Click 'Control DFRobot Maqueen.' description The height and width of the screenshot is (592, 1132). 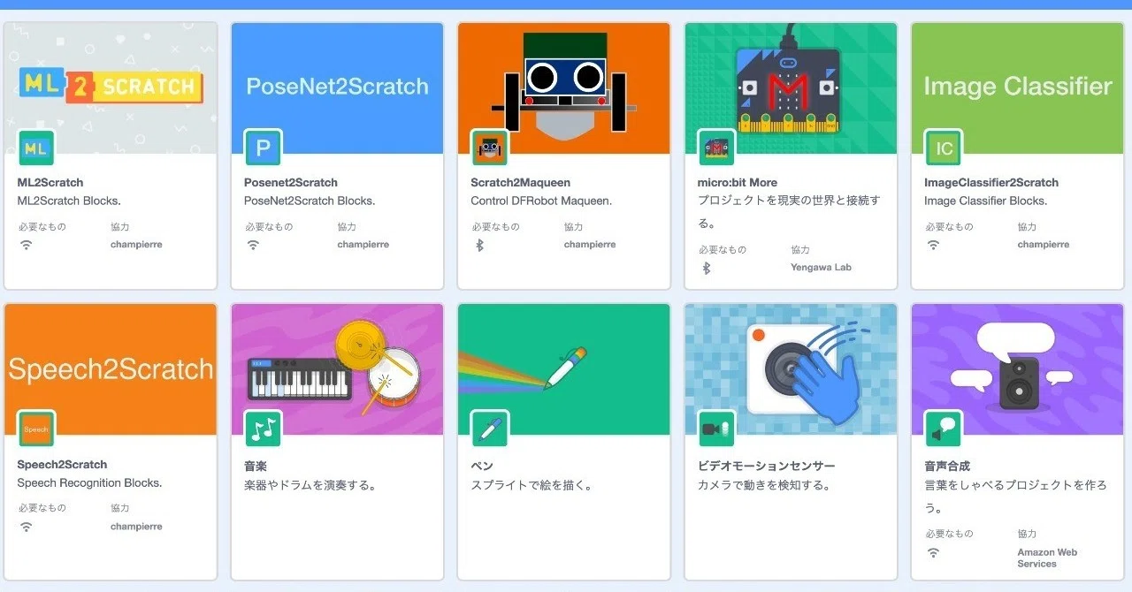[541, 201]
